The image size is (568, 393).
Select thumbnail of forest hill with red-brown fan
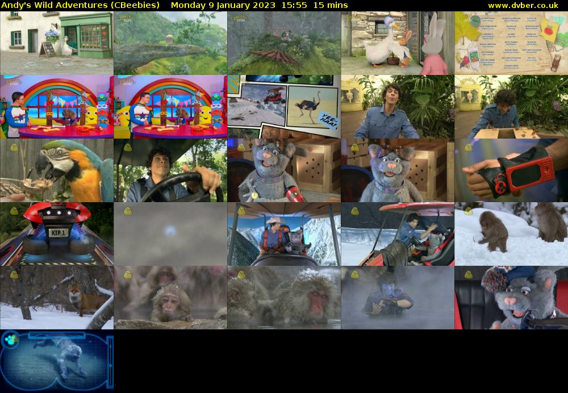click(284, 43)
